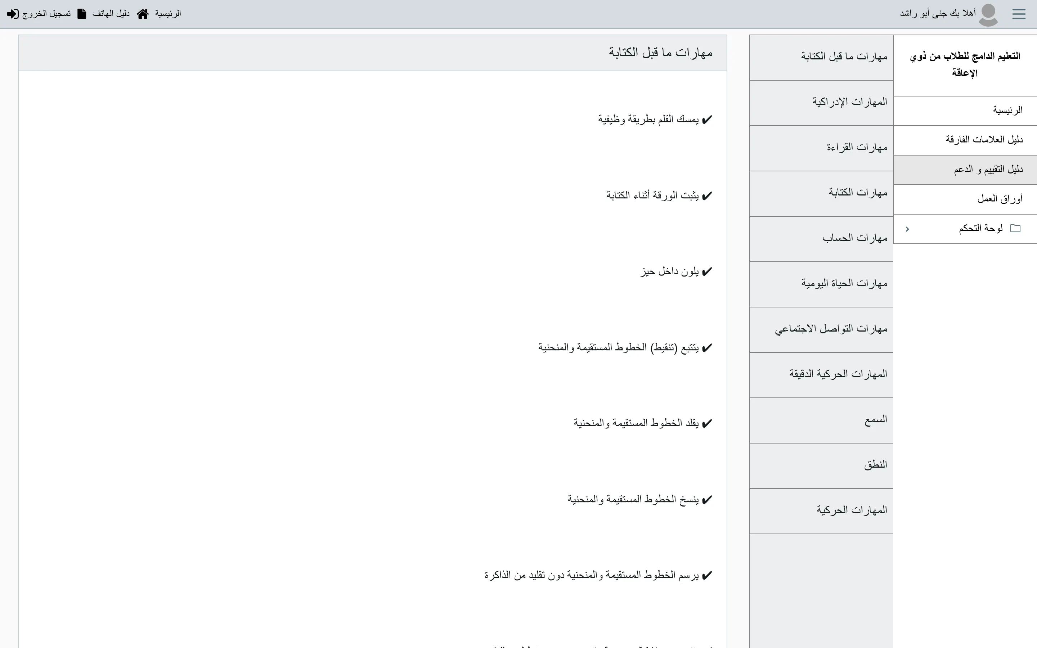Image resolution: width=1037 pixels, height=648 pixels.
Task: Switch to السمع tab
Action: tap(821, 420)
